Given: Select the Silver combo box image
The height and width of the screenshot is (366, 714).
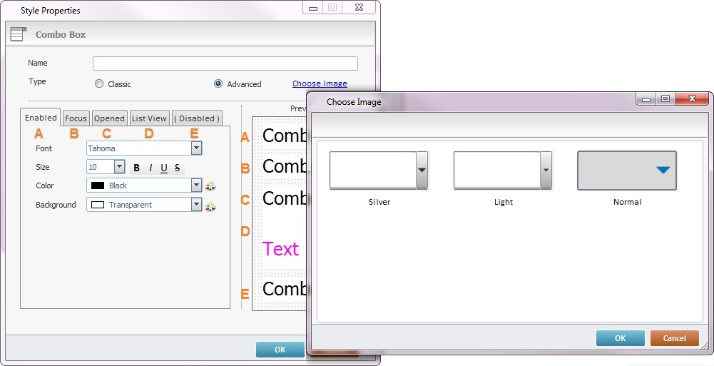Looking at the screenshot, I should click(379, 171).
